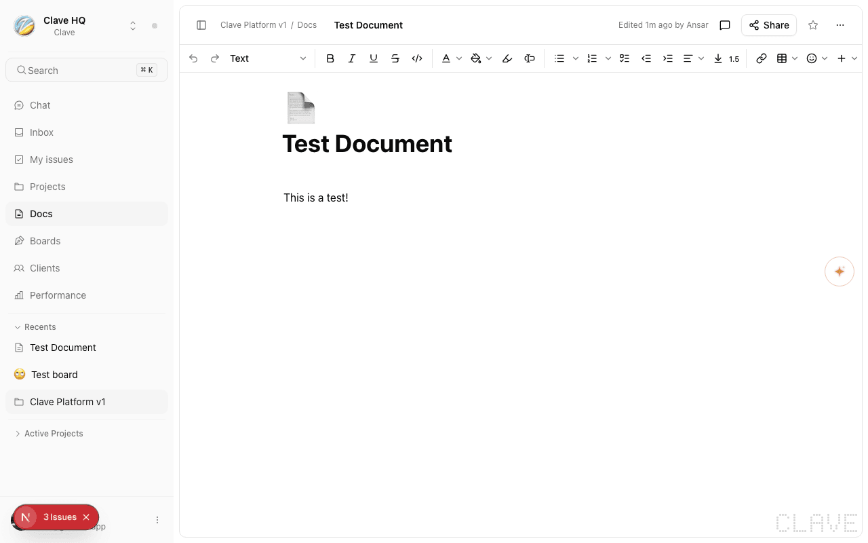Viewport: 868px width, 543px height.
Task: Toggle bold formatting
Action: [x=330, y=58]
